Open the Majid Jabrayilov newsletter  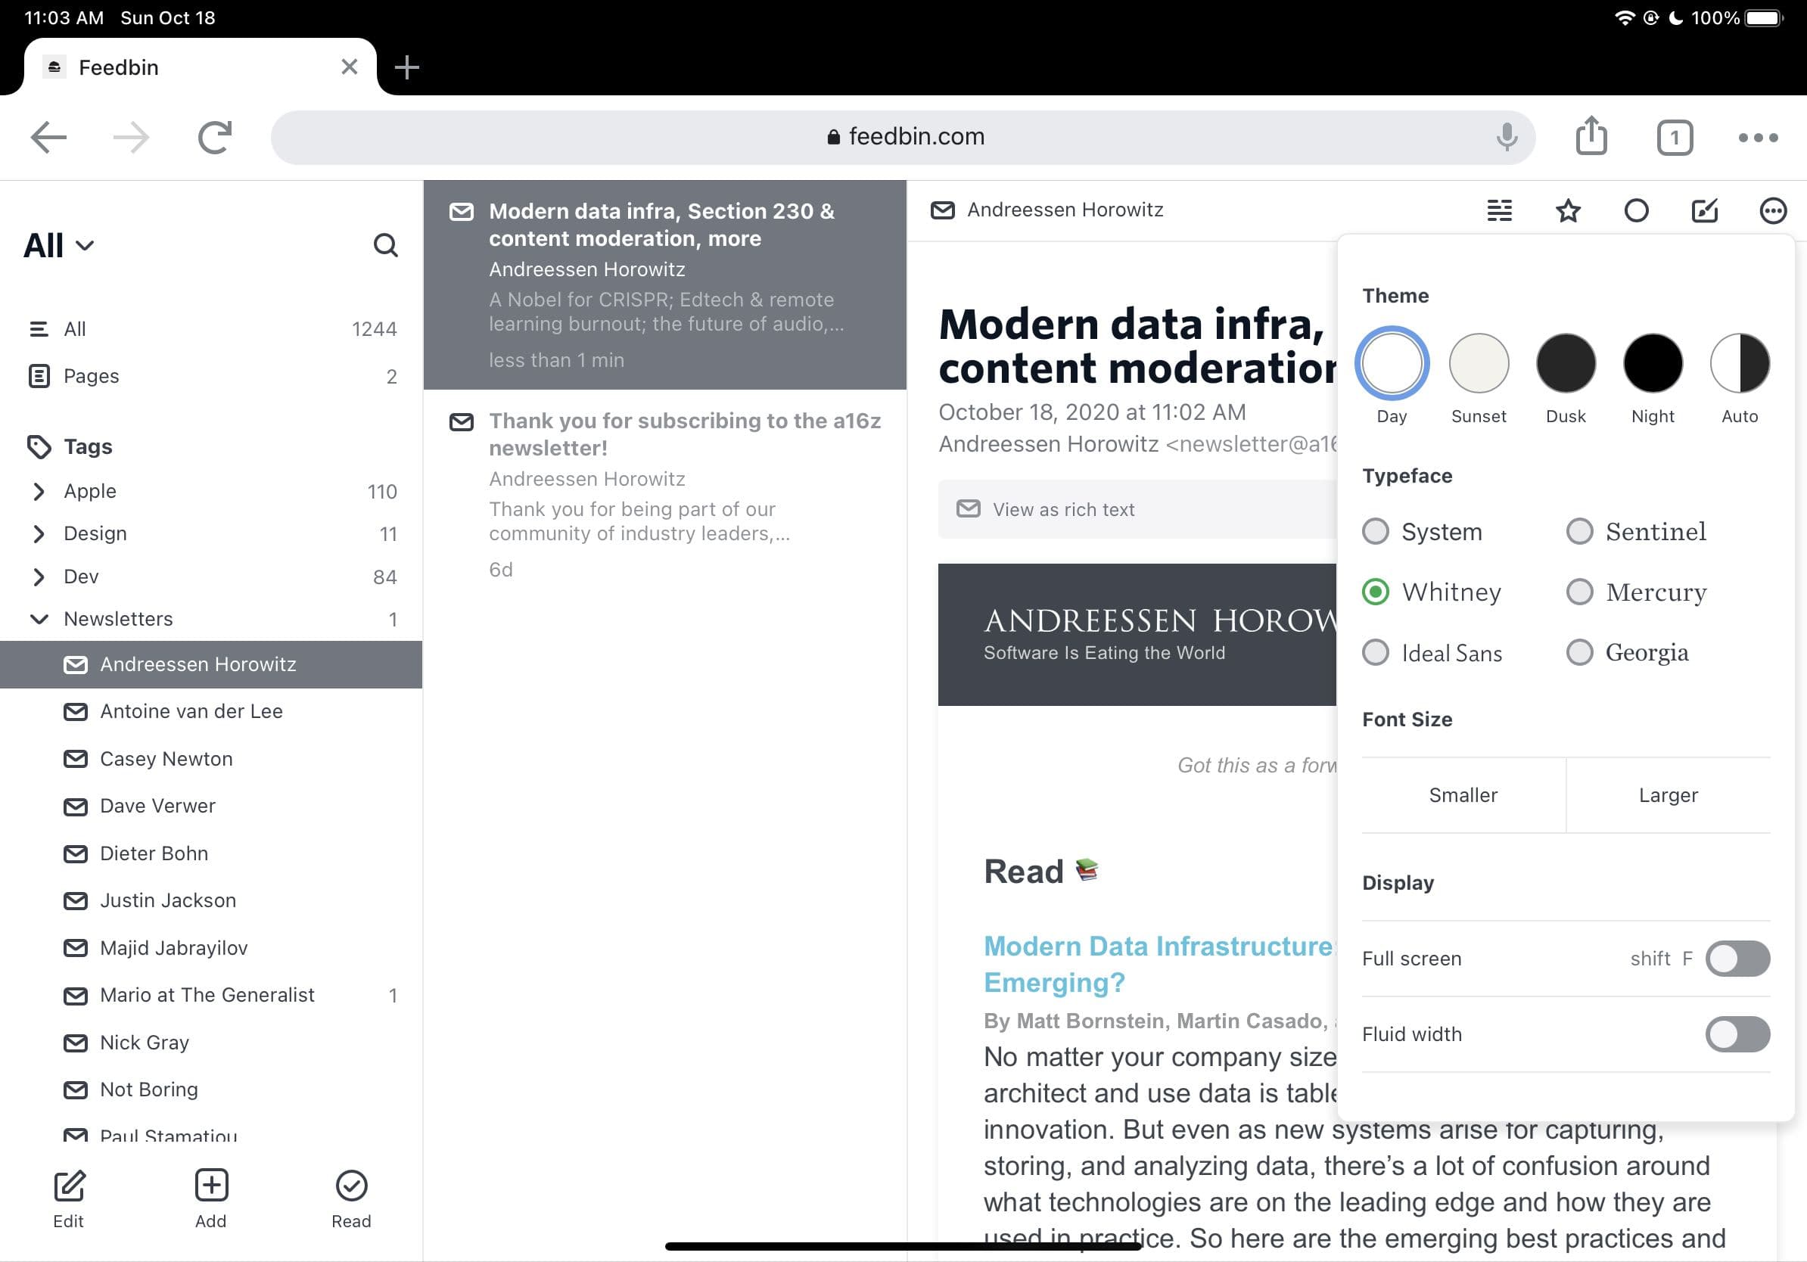(x=211, y=947)
